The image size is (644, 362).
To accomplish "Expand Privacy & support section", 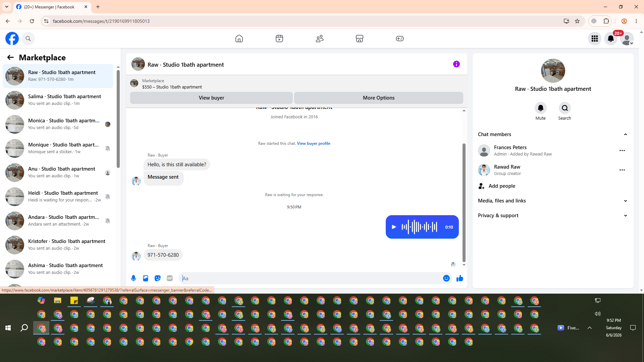I will (553, 216).
